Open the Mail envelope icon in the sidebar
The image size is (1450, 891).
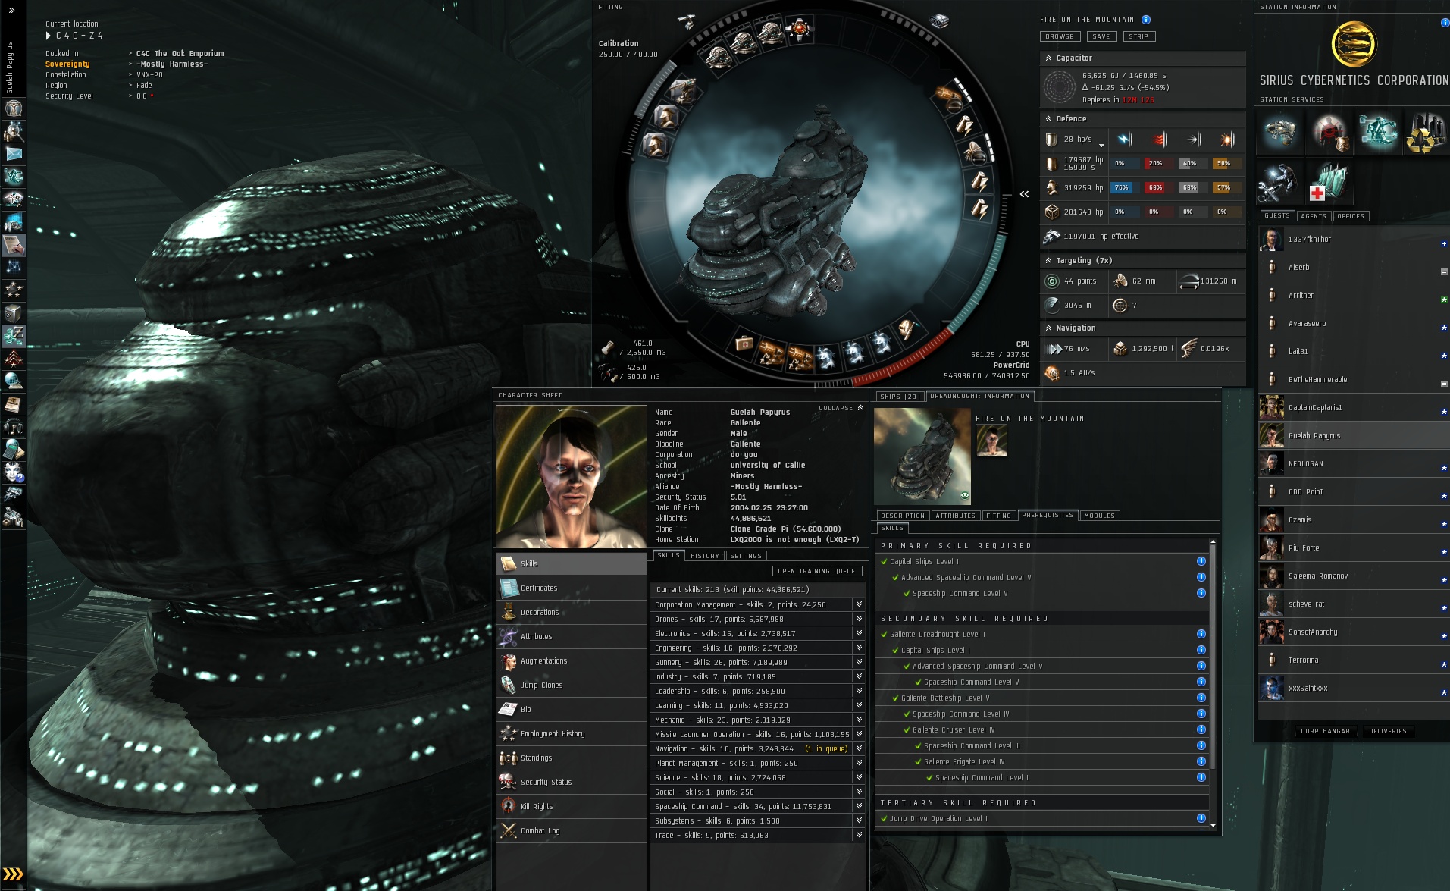14,154
